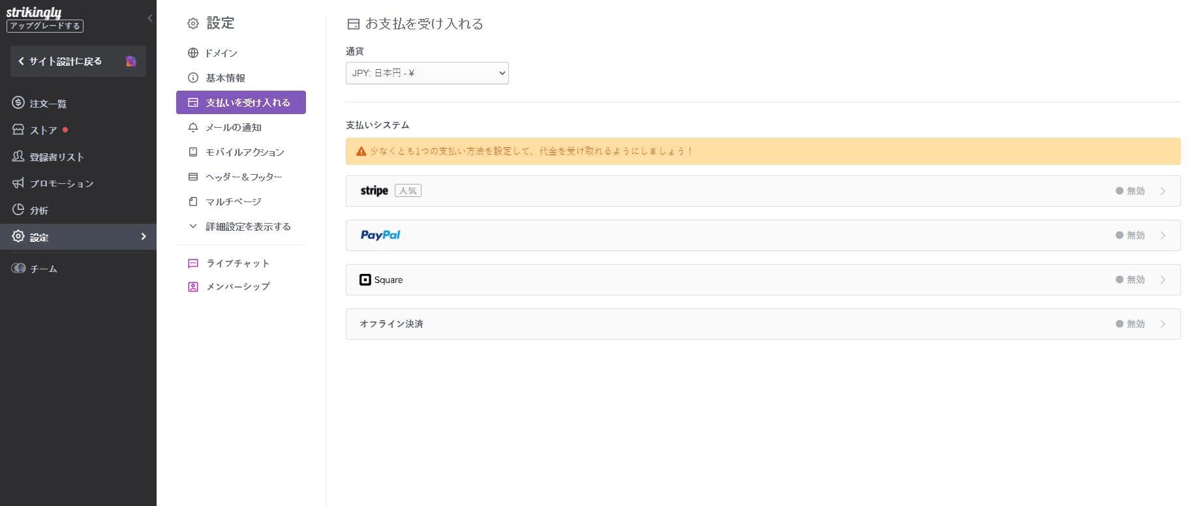Image resolution: width=1194 pixels, height=506 pixels.
Task: Click the info icon for 基本情報
Action: click(x=193, y=78)
